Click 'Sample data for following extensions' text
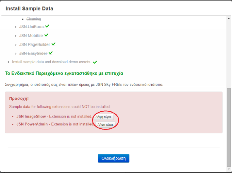This screenshot has height=173, width=232. coord(60,107)
